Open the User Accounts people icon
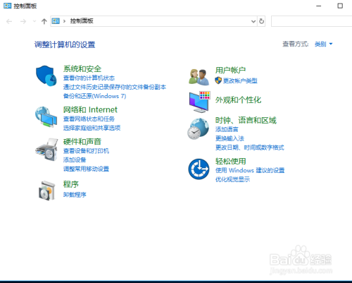 click(199, 77)
